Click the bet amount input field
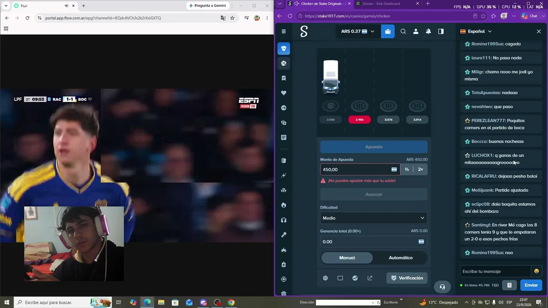Image resolution: width=548 pixels, height=308 pixels. 360,169
